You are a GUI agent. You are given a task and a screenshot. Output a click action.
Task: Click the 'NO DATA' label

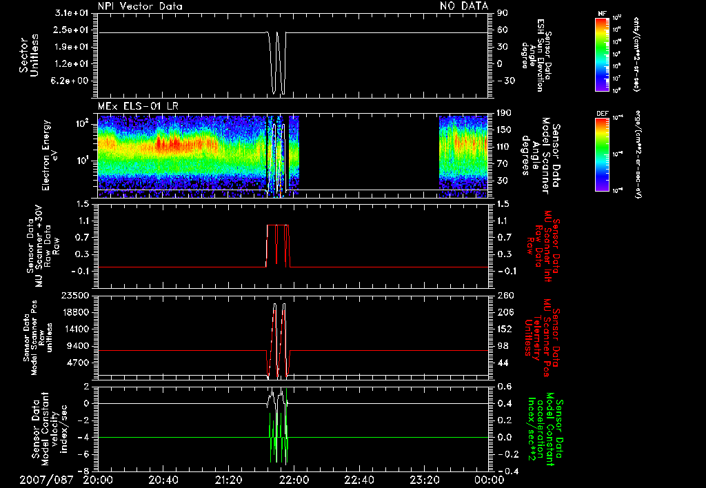[x=464, y=6]
